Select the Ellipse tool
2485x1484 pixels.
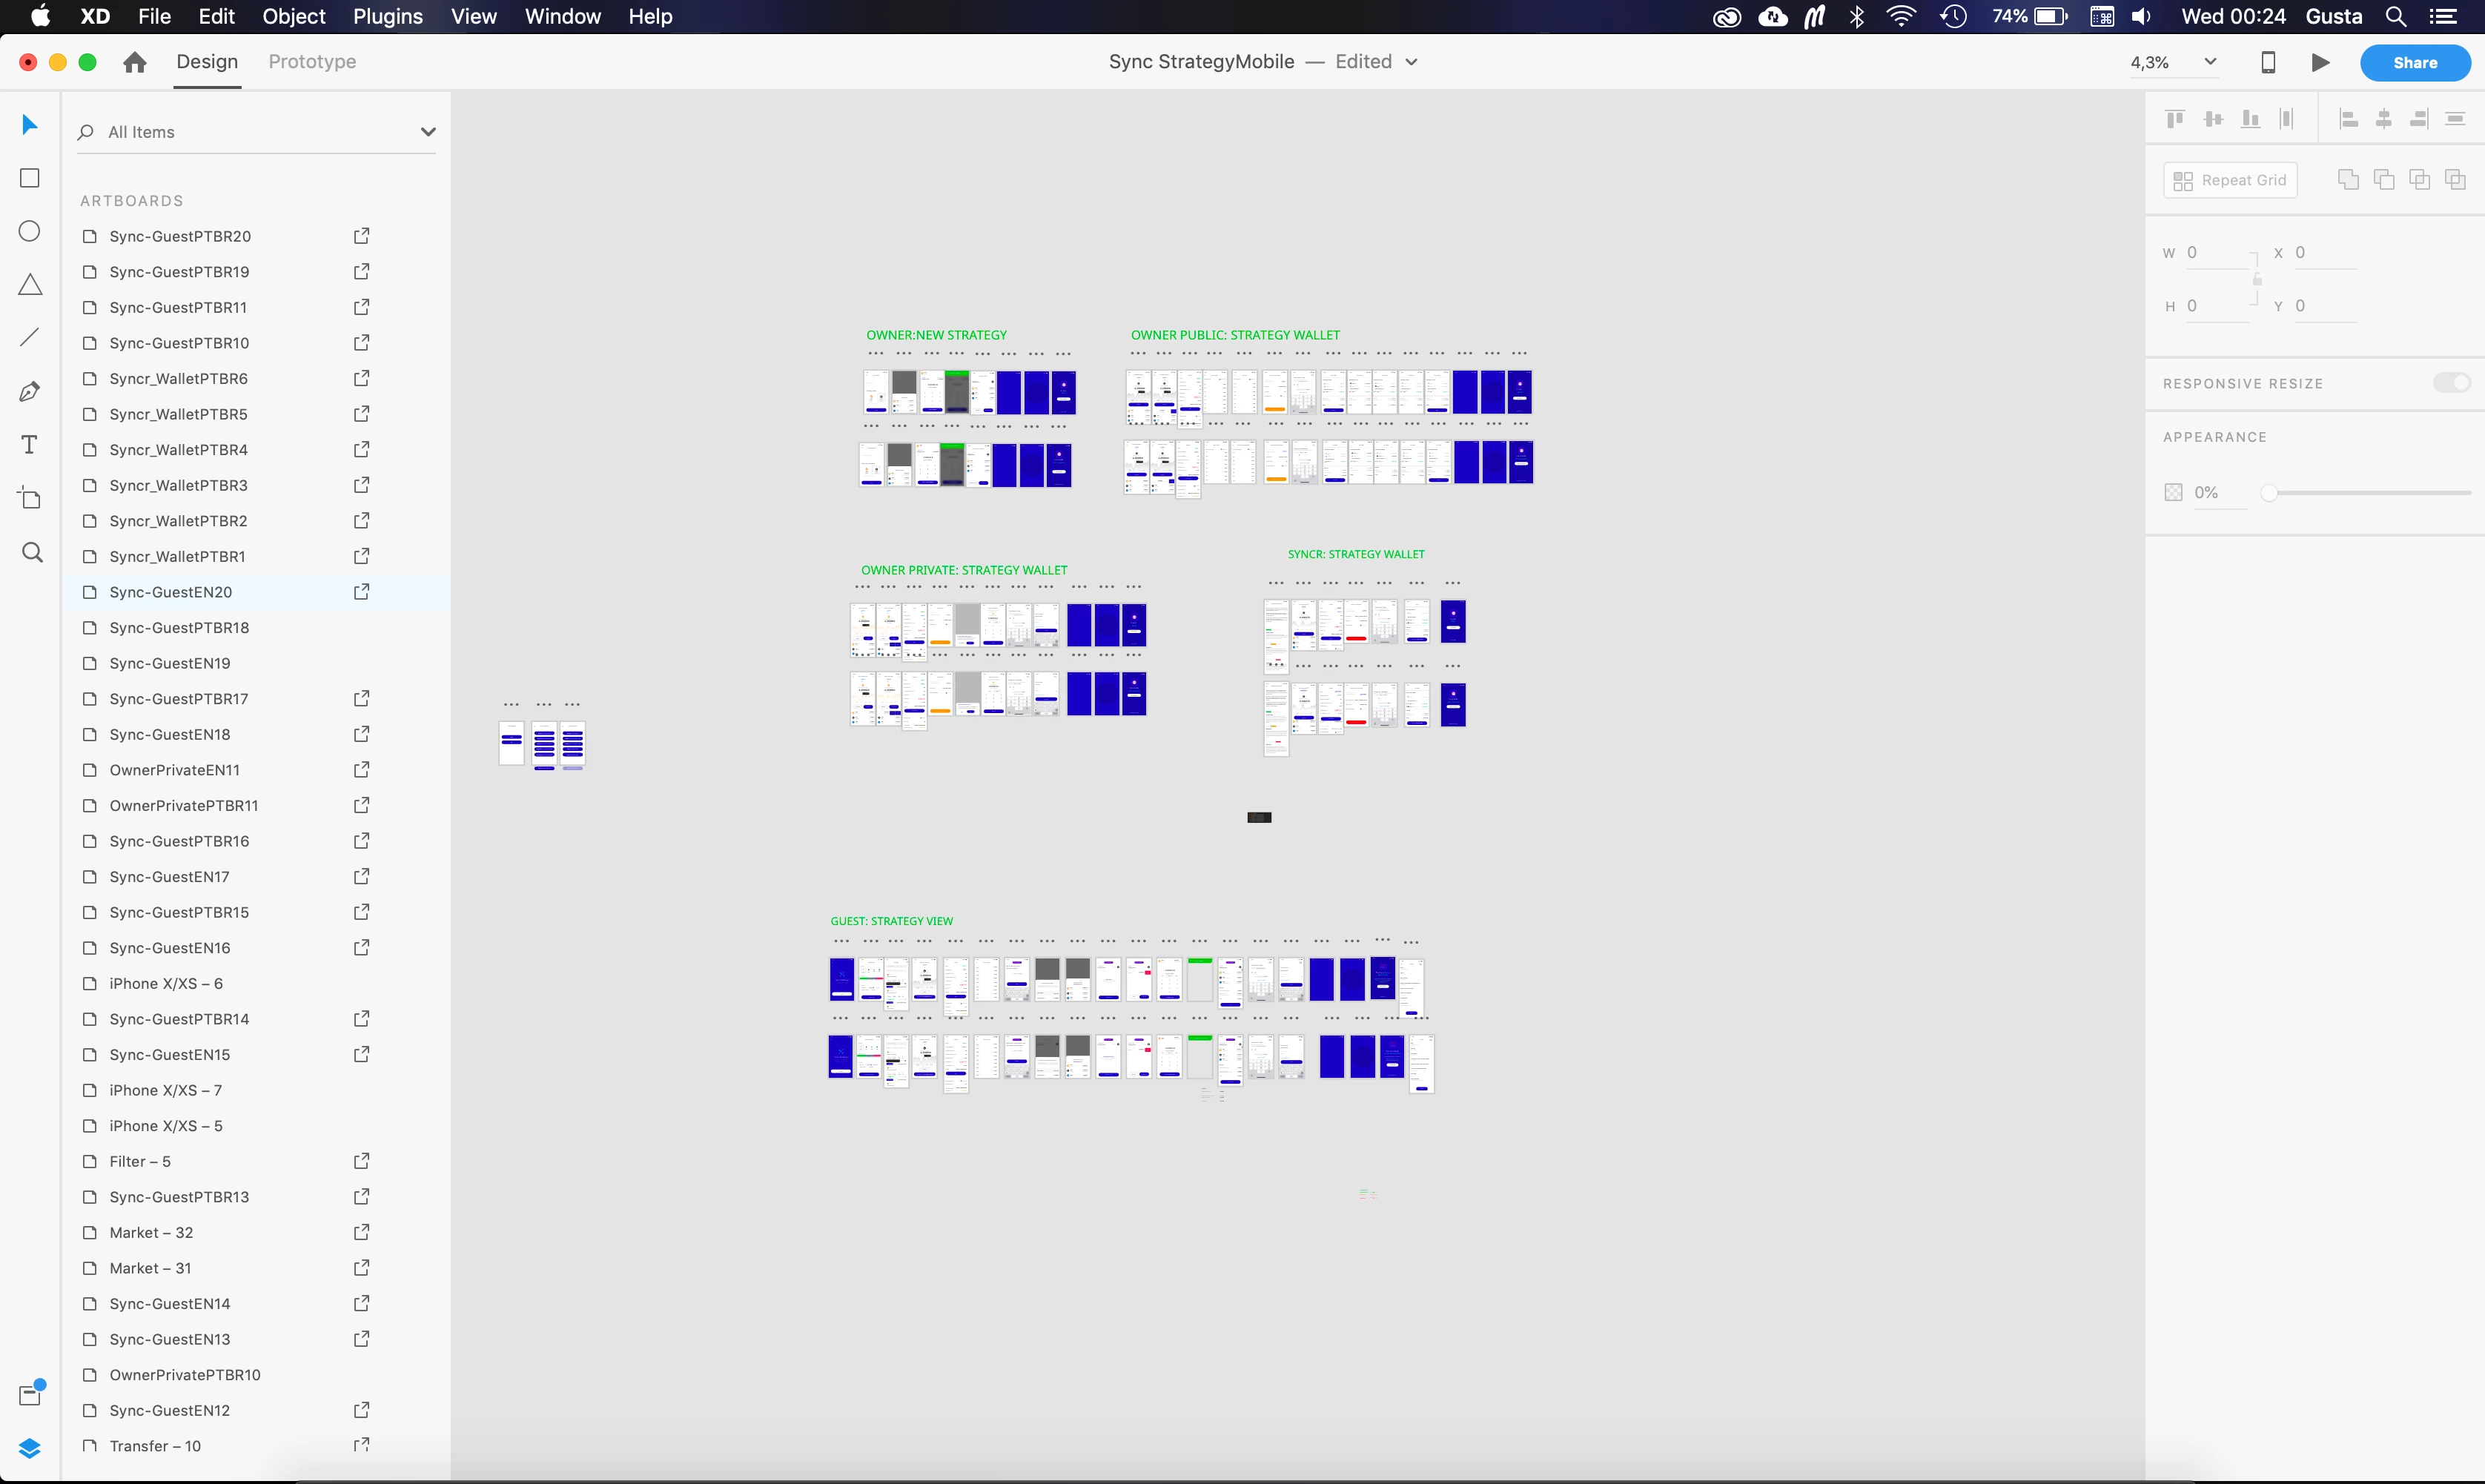click(x=30, y=231)
